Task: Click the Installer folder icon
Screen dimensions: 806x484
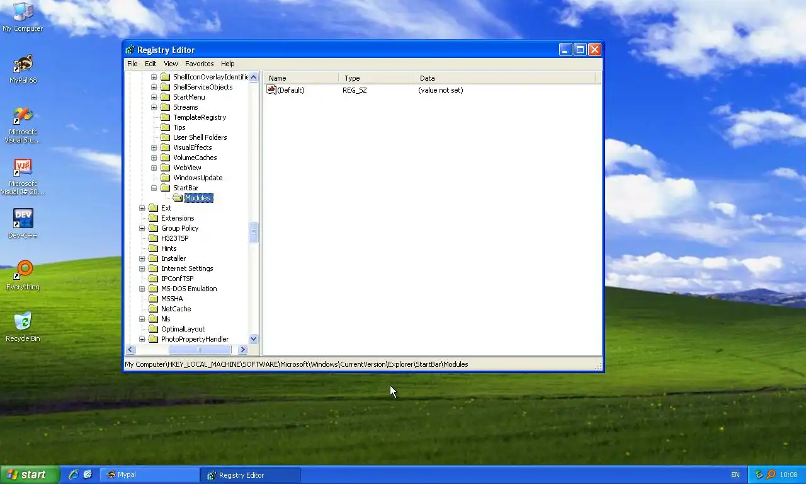Action: tap(154, 258)
